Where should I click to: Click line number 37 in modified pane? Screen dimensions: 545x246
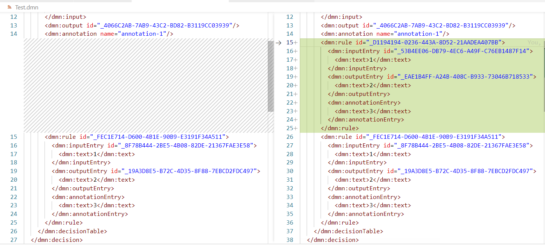point(290,231)
